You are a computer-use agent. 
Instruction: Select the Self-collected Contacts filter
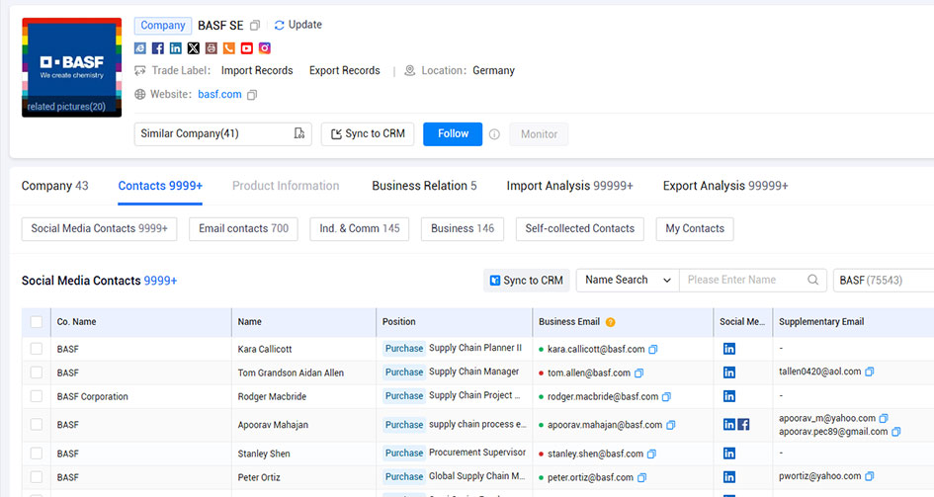pyautogui.click(x=579, y=229)
